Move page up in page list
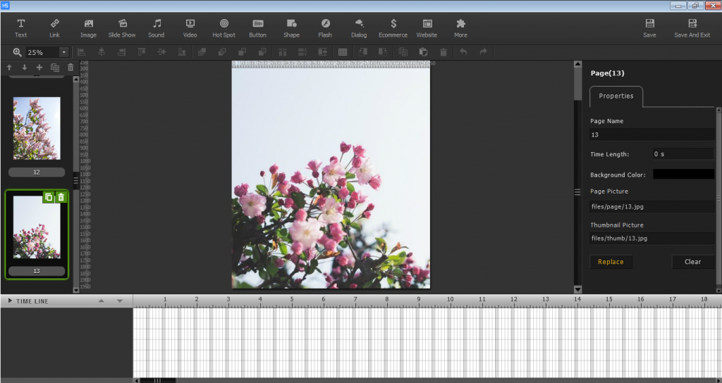Image resolution: width=722 pixels, height=383 pixels. [9, 68]
